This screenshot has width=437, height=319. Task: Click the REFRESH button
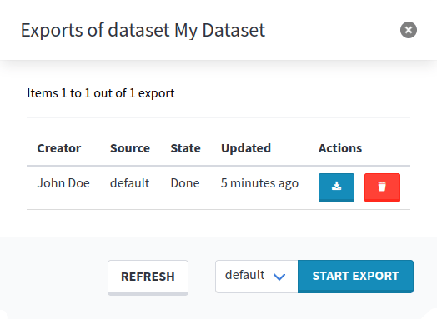148,277
